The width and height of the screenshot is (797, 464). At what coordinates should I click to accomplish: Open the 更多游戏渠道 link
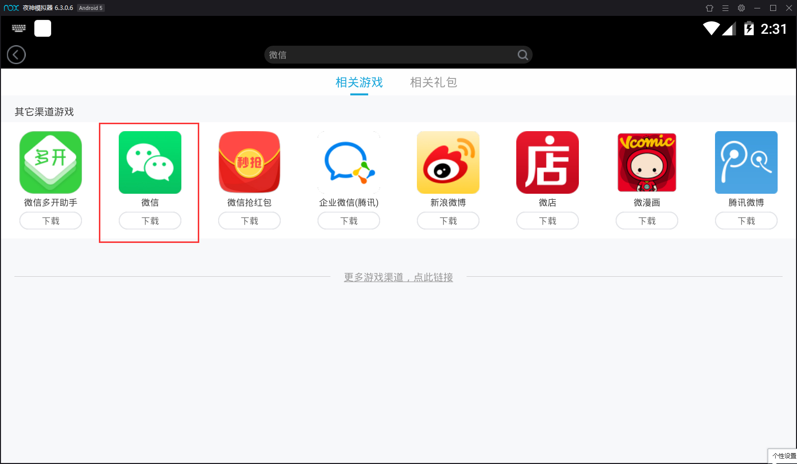[398, 277]
